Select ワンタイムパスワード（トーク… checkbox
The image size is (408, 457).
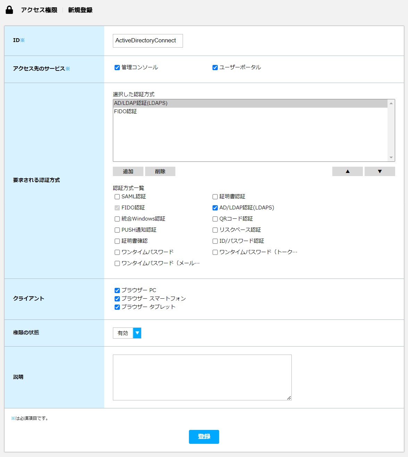pos(215,252)
